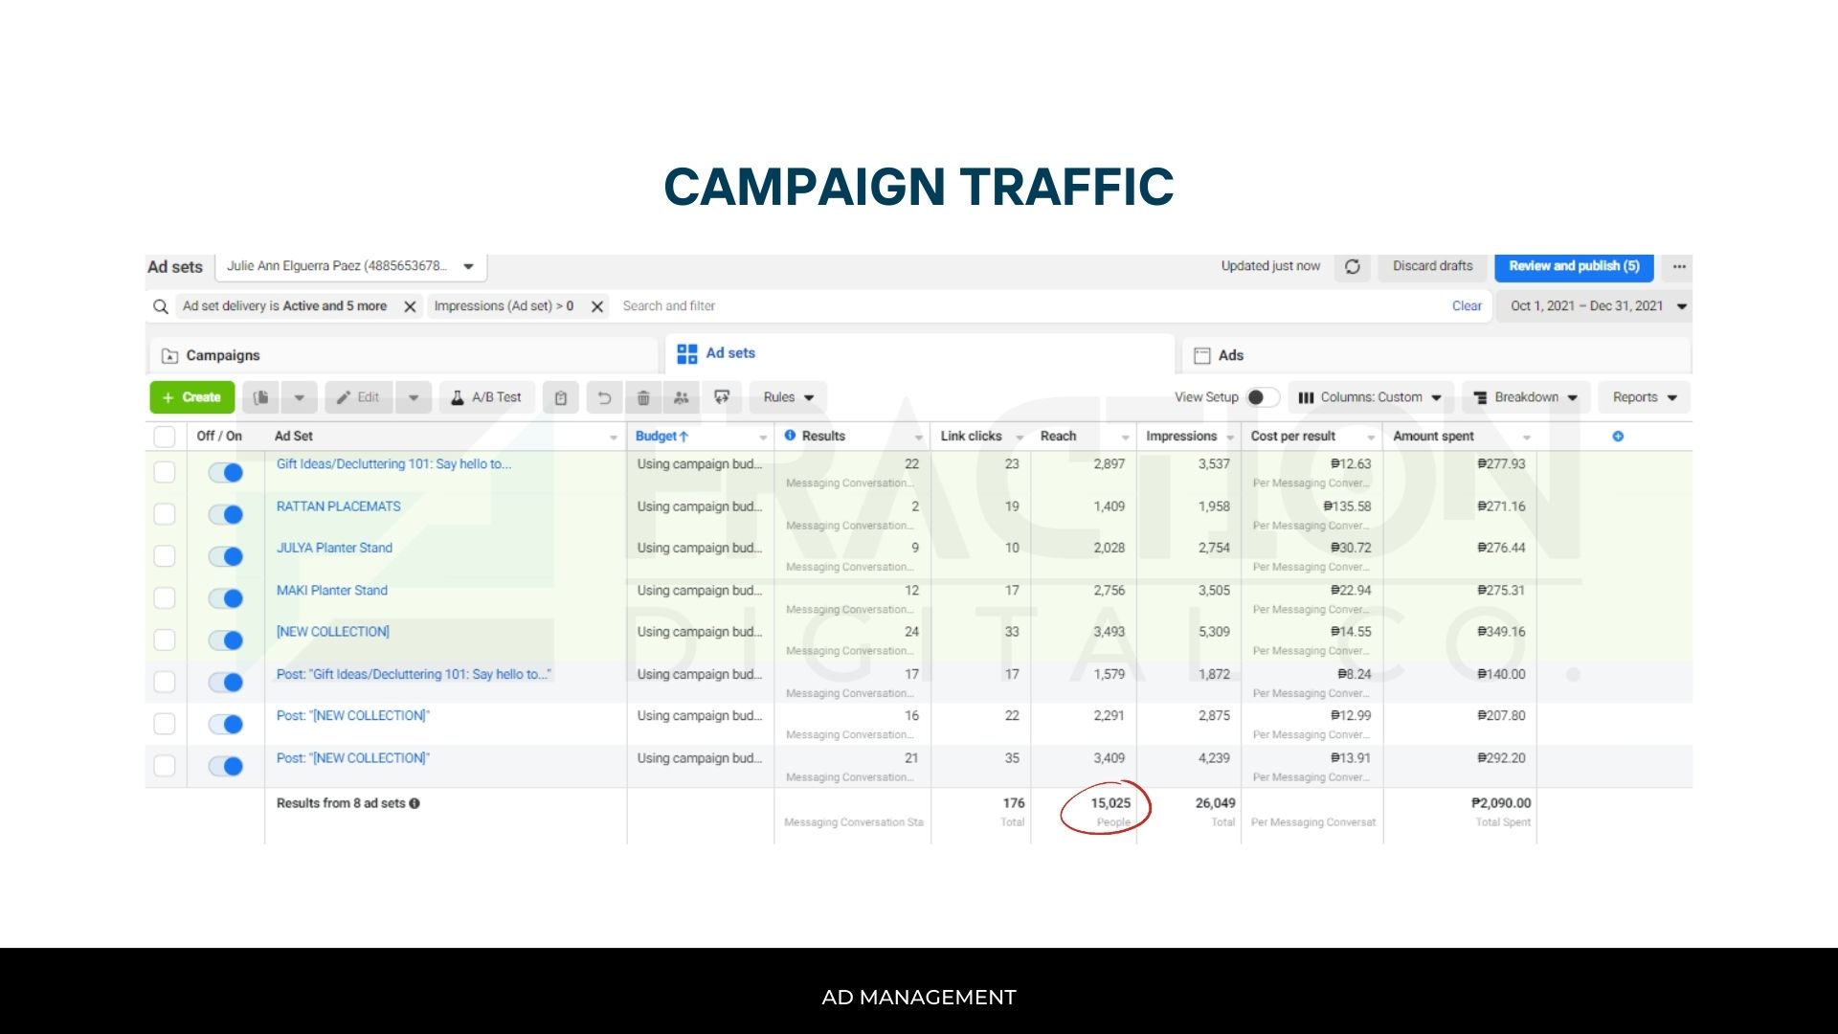The height and width of the screenshot is (1034, 1838).
Task: Click the clipboard paste icon in toolbar
Action: tap(561, 397)
